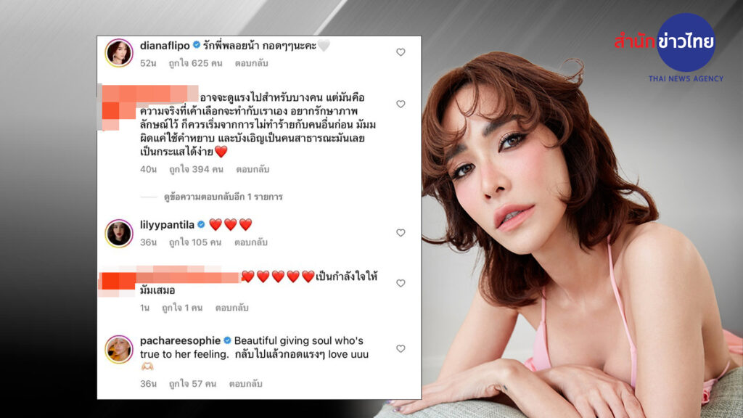
Task: Open pachareesophie username link
Action: [180, 341]
